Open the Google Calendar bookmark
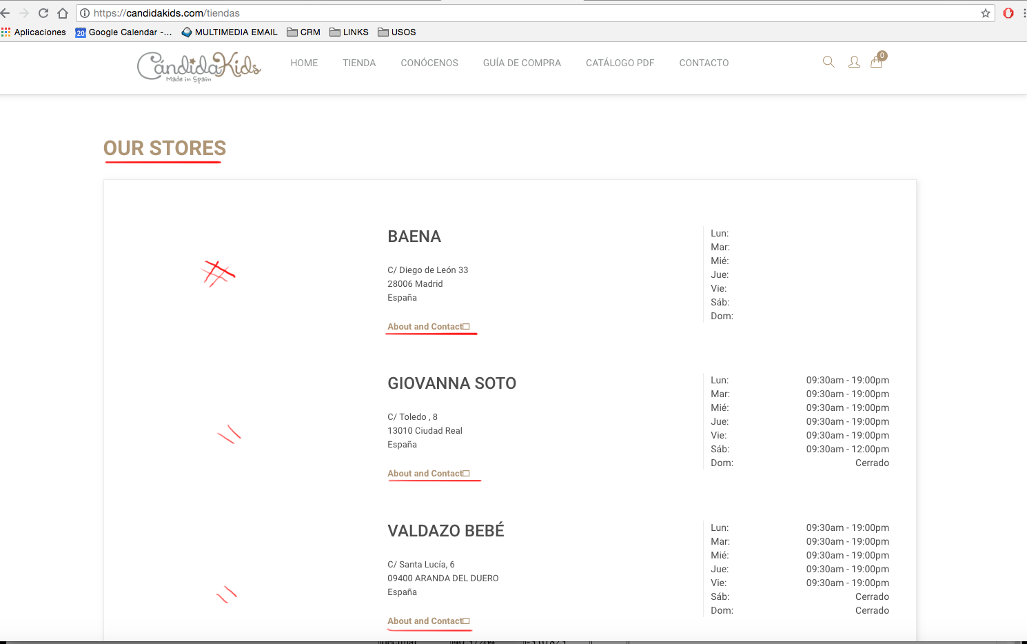The image size is (1027, 644). tap(124, 32)
